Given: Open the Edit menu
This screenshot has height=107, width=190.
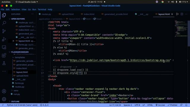Looking at the screenshot, I should pos(7,10).
